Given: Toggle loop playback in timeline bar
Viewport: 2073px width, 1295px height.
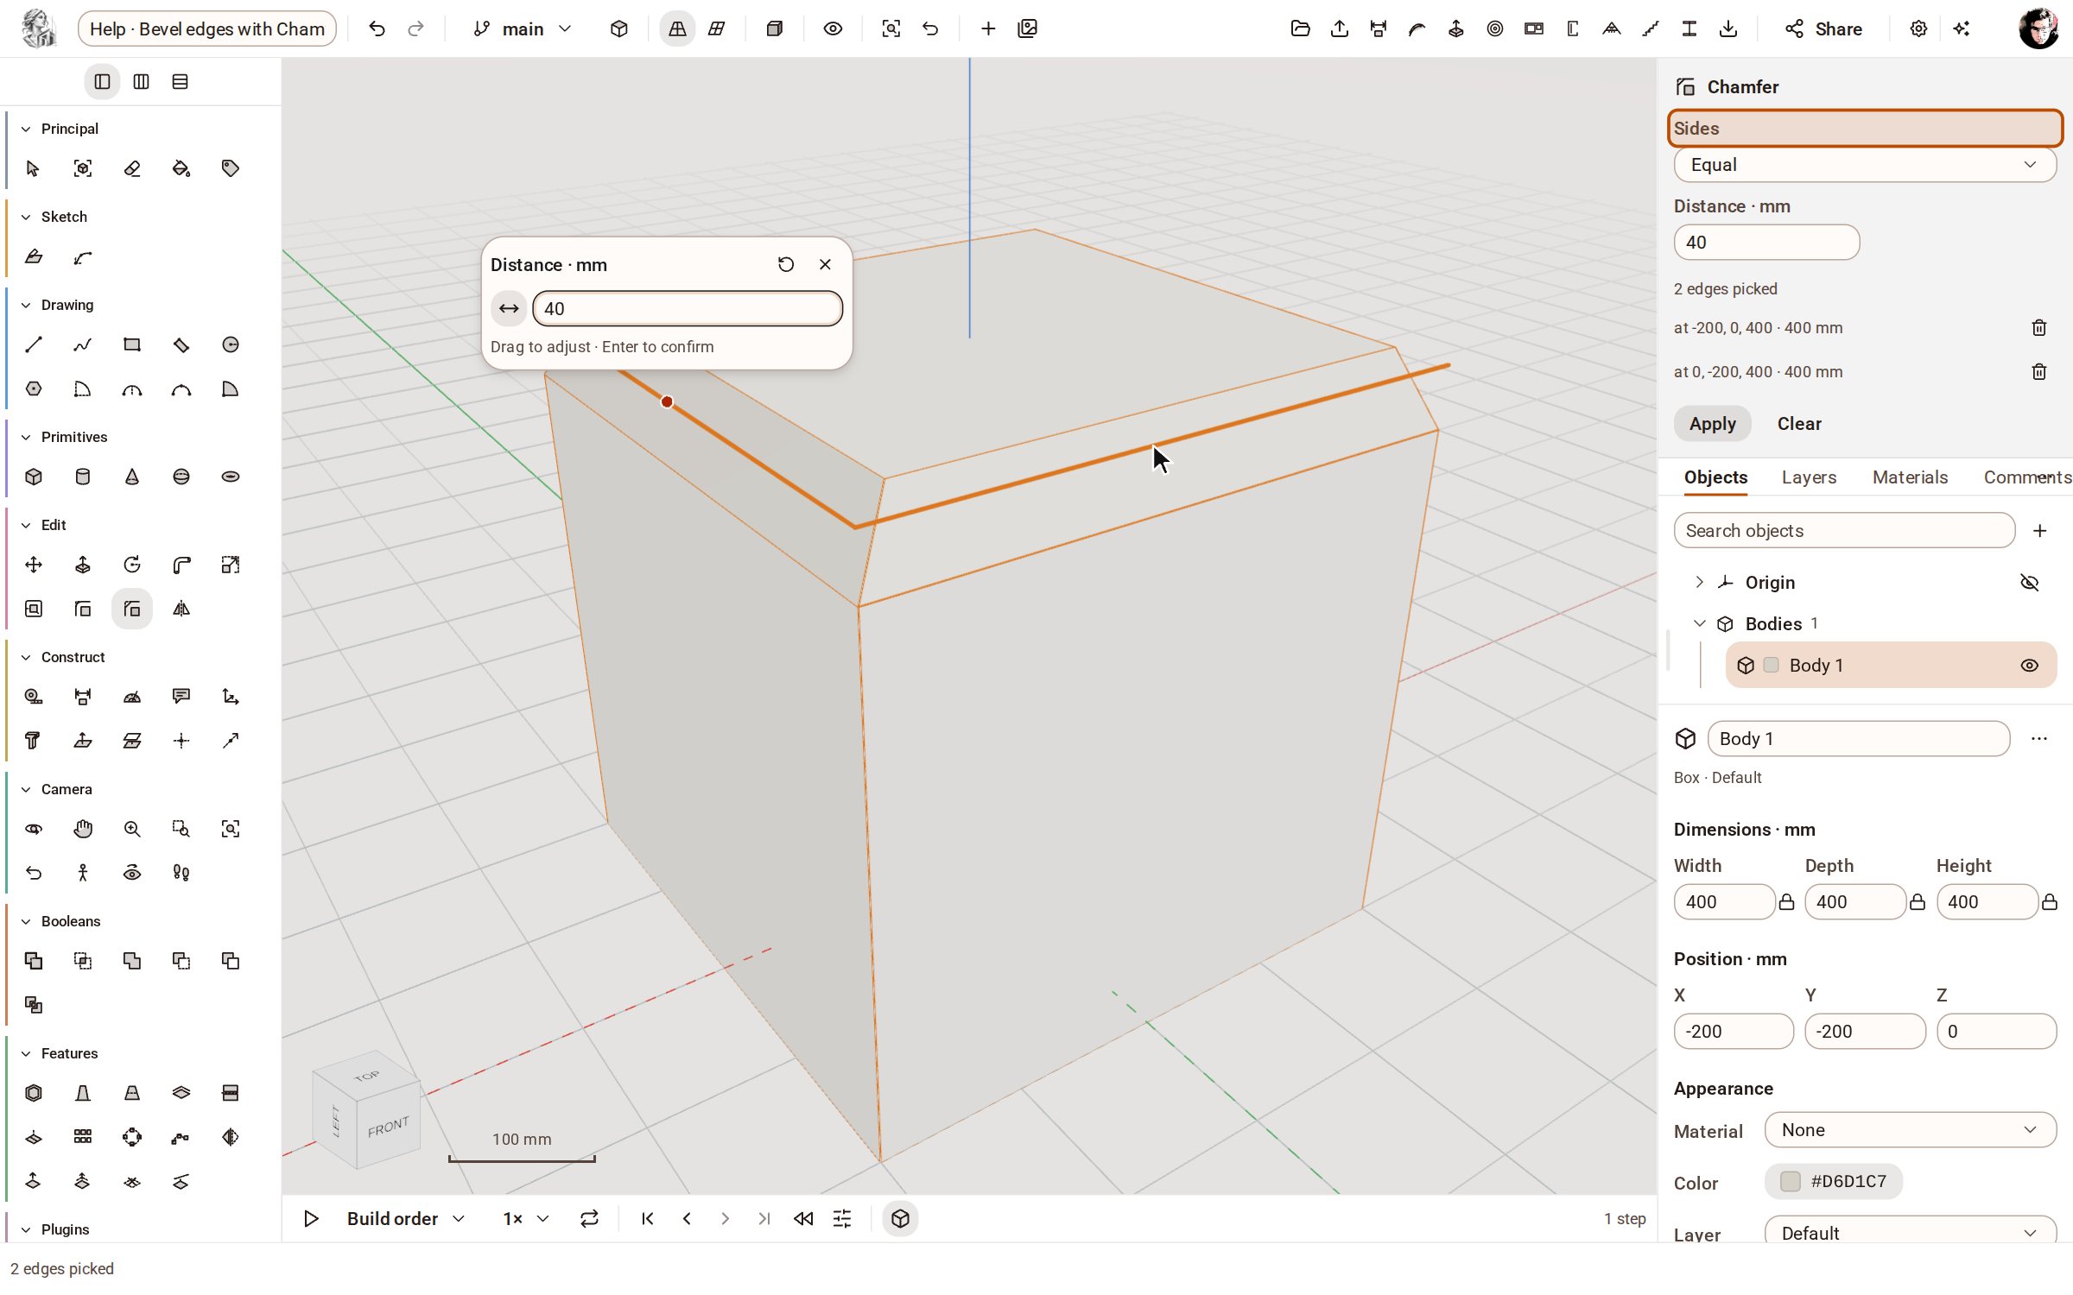Looking at the screenshot, I should pyautogui.click(x=589, y=1219).
